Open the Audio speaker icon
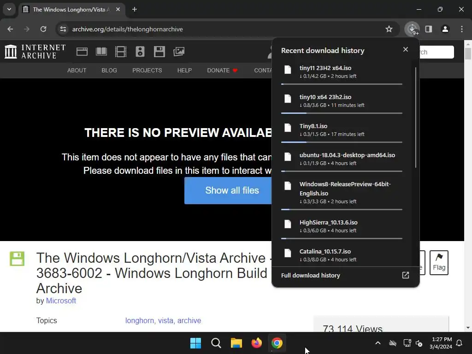The height and width of the screenshot is (354, 472). click(x=140, y=52)
